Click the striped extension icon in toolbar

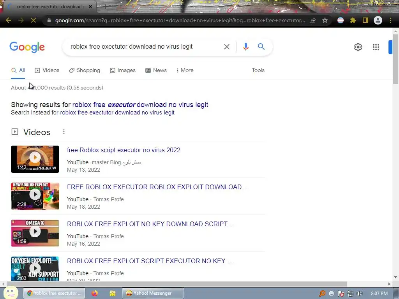(341, 20)
